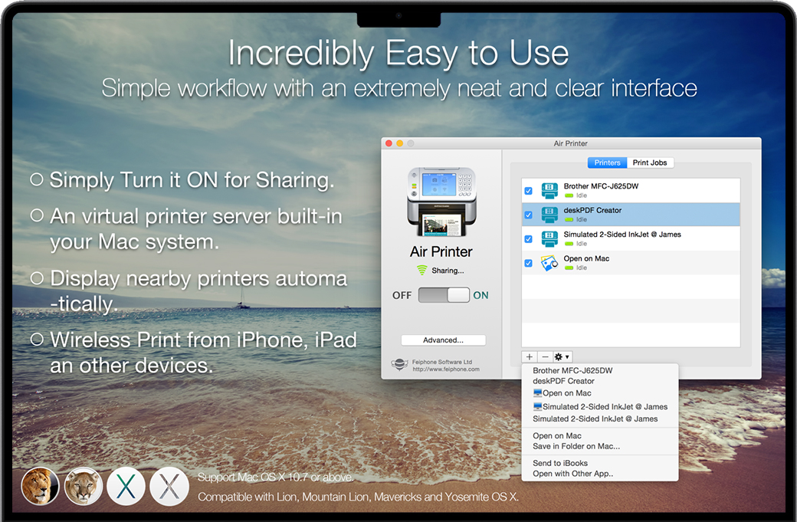This screenshot has height=522, width=797.
Task: Choose Save in Folder on Mac... option
Action: pyautogui.click(x=576, y=446)
